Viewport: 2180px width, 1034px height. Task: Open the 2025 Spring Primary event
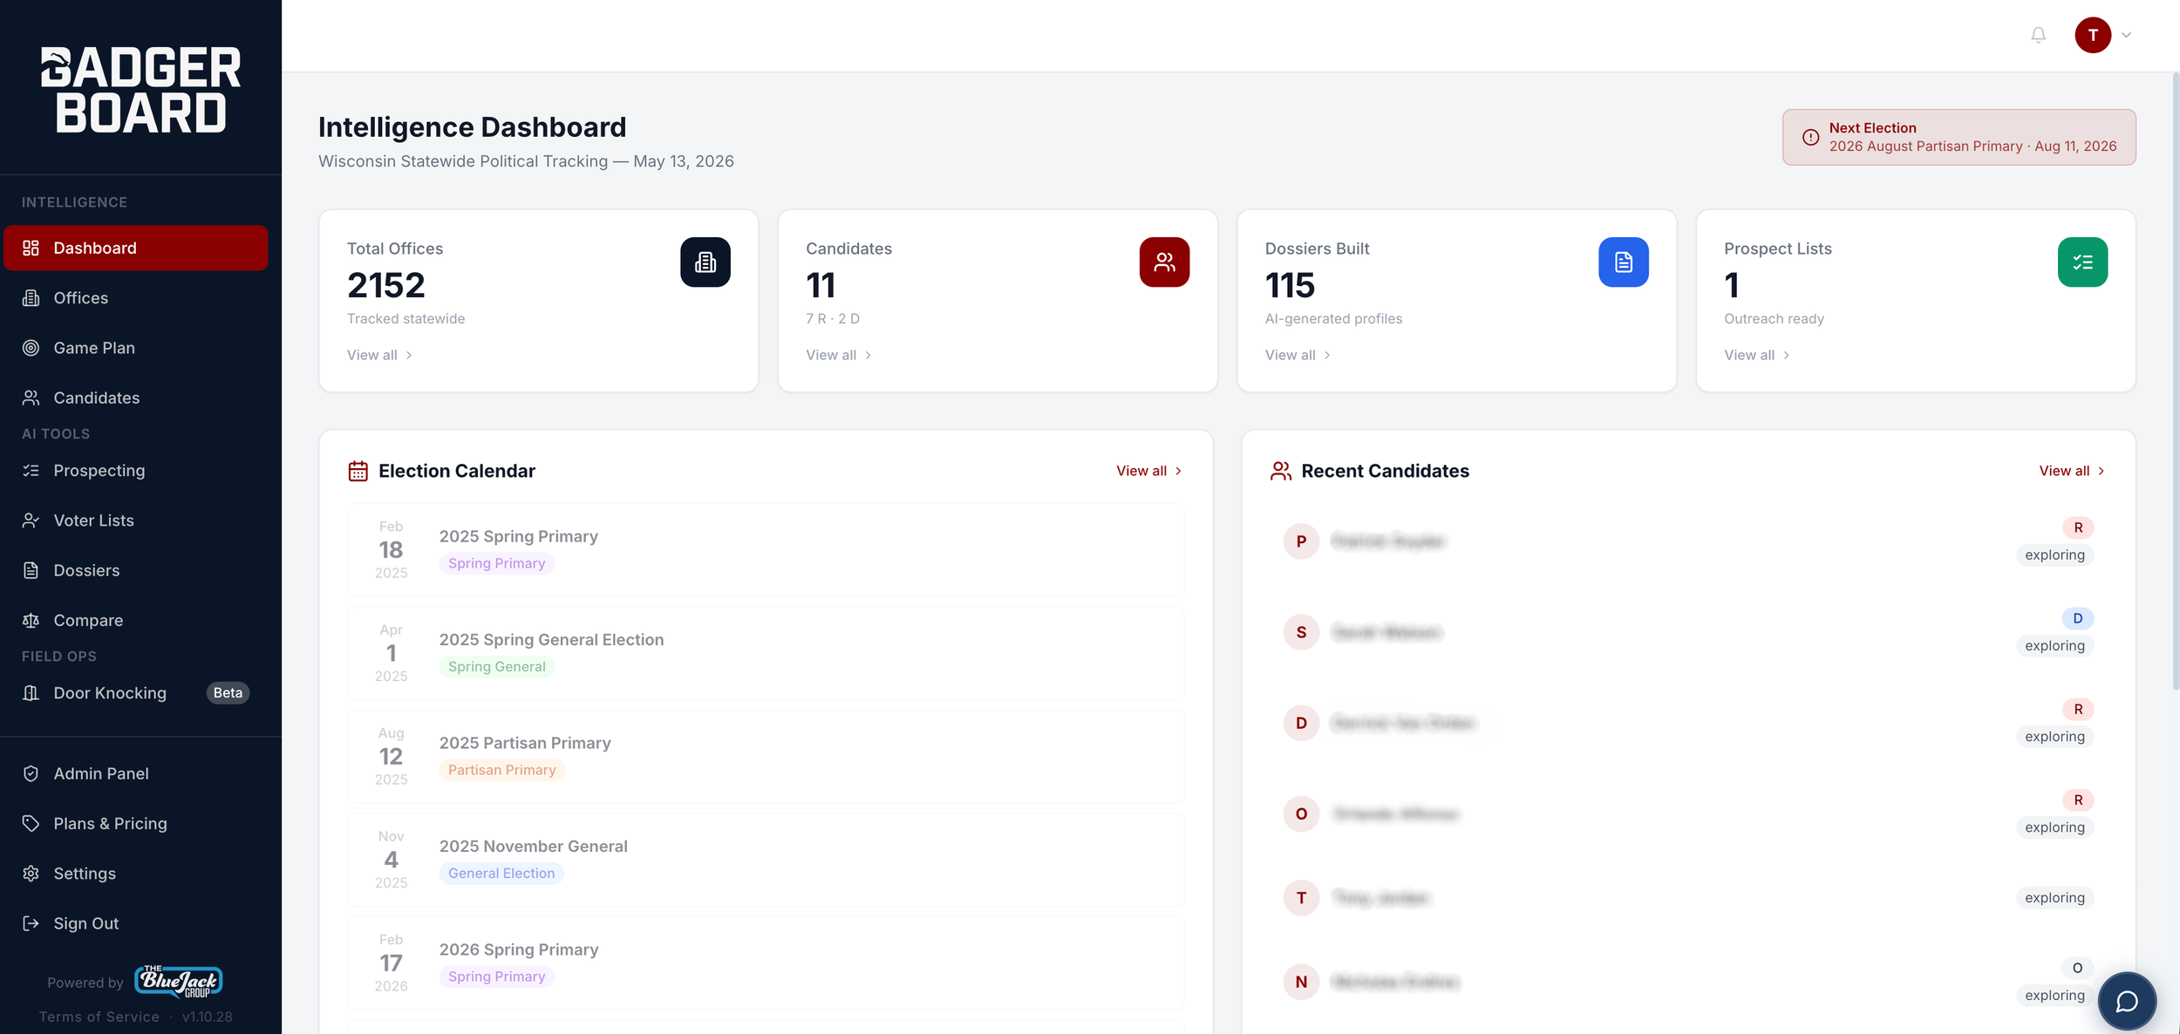[766, 549]
